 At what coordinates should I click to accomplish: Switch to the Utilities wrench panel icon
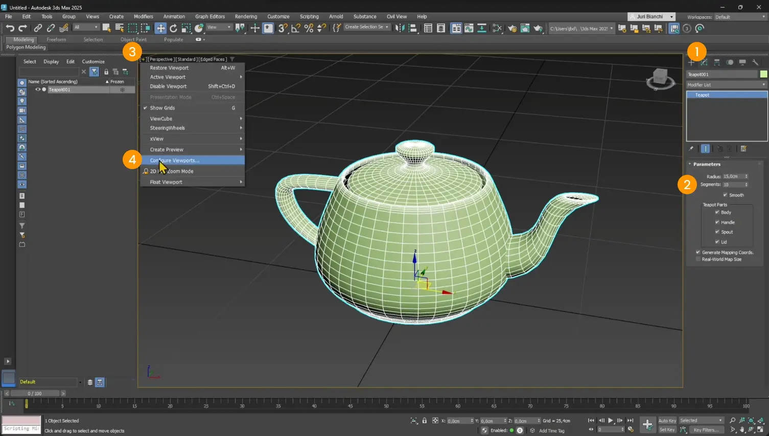pos(755,62)
